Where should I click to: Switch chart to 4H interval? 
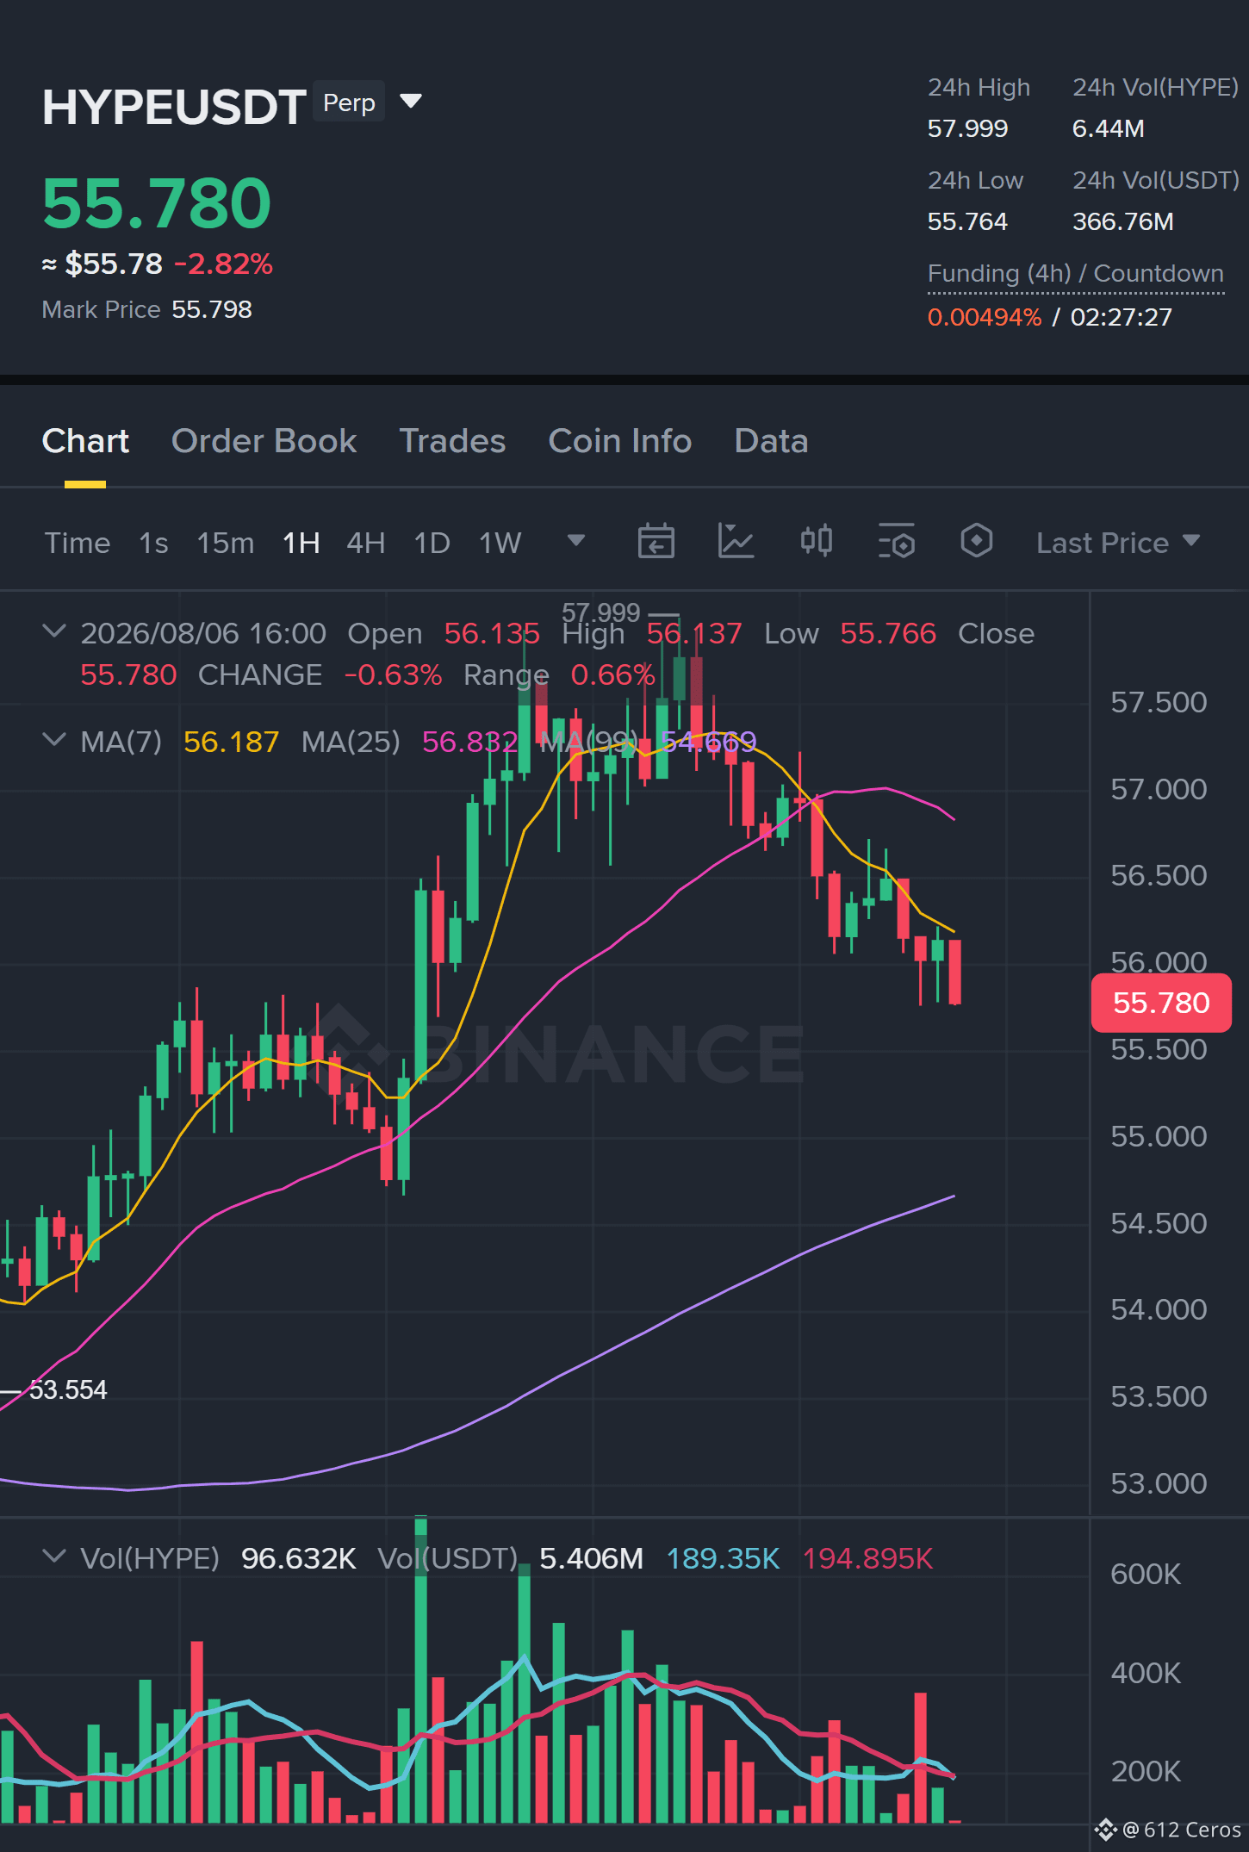(x=365, y=543)
